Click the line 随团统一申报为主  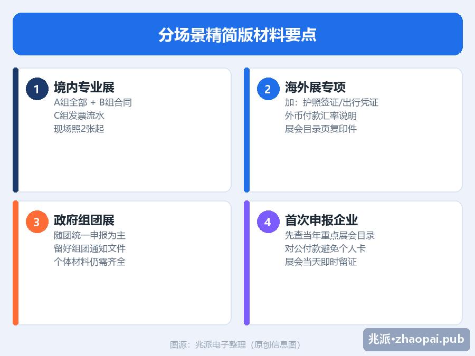coord(89,235)
